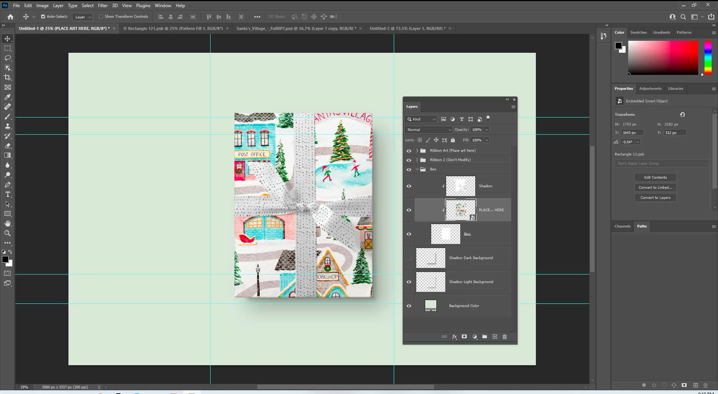The width and height of the screenshot is (718, 394).
Task: Expand the Ribbon Art (Place art here) group
Action: [x=417, y=150]
